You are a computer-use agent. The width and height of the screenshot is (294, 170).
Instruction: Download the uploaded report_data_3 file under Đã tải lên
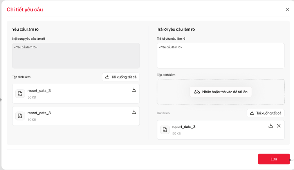coord(271,126)
